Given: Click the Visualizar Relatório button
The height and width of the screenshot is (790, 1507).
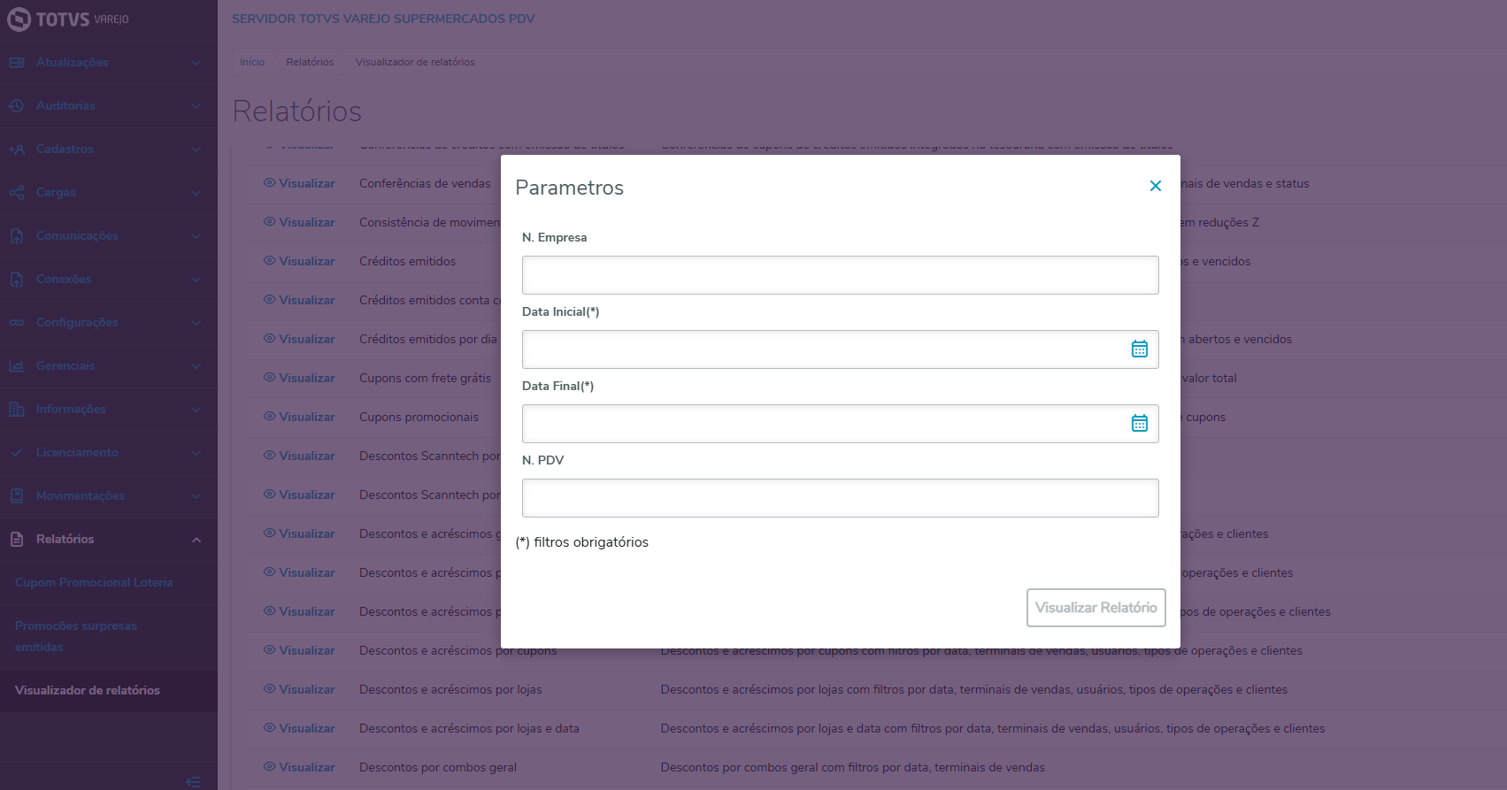Looking at the screenshot, I should [x=1096, y=608].
